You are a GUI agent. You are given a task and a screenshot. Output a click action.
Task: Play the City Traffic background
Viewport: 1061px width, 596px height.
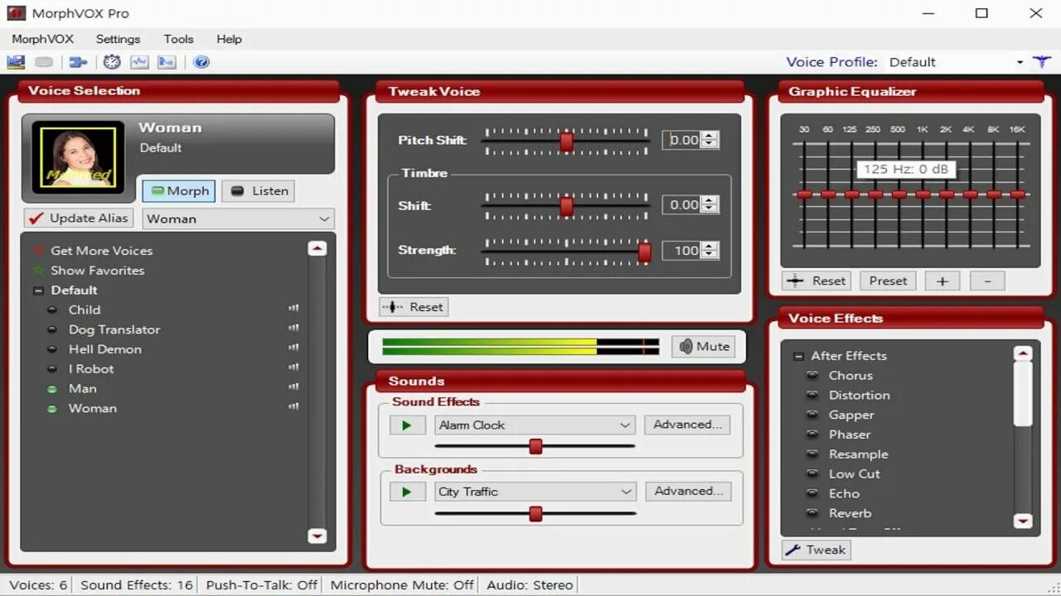point(406,492)
